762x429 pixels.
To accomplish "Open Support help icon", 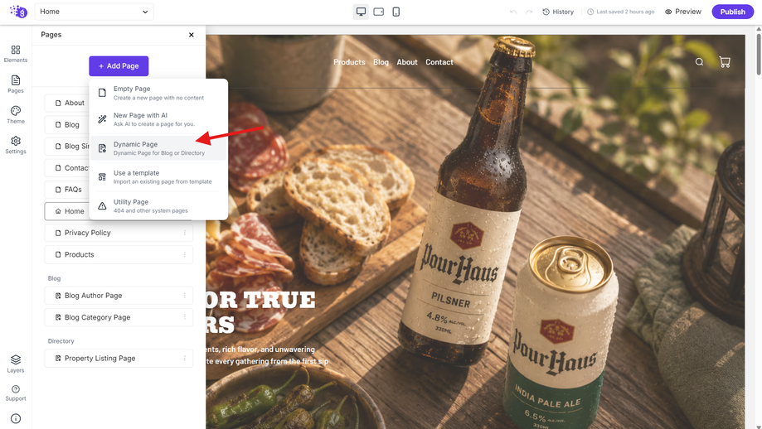I will coord(16,393).
